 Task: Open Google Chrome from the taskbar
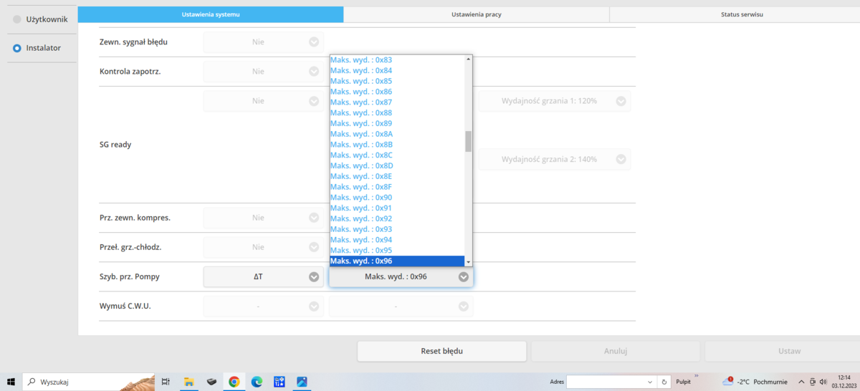(234, 382)
